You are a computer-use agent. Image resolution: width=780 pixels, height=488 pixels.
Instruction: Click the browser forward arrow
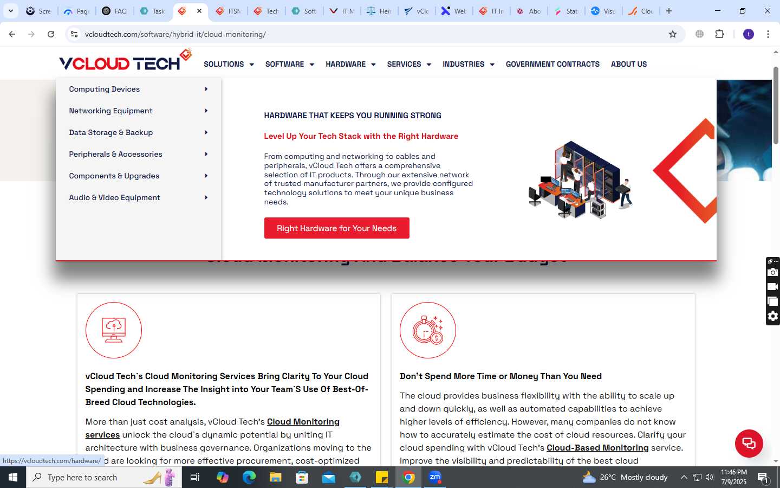point(31,34)
